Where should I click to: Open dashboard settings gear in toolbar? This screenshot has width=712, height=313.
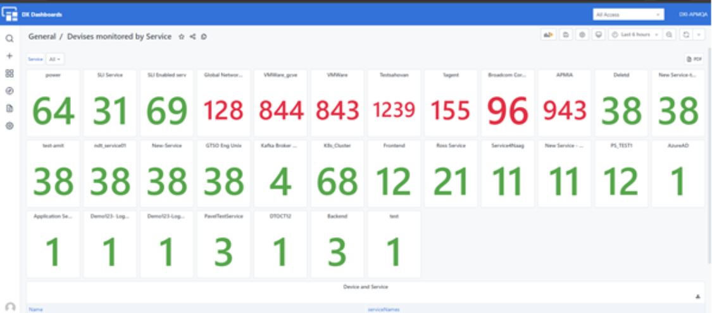(x=582, y=35)
